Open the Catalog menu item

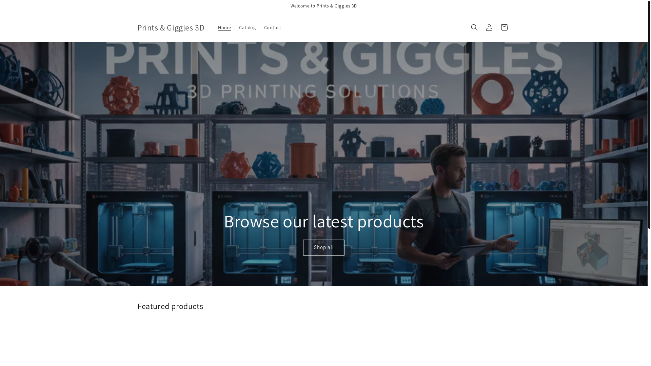pyautogui.click(x=247, y=27)
